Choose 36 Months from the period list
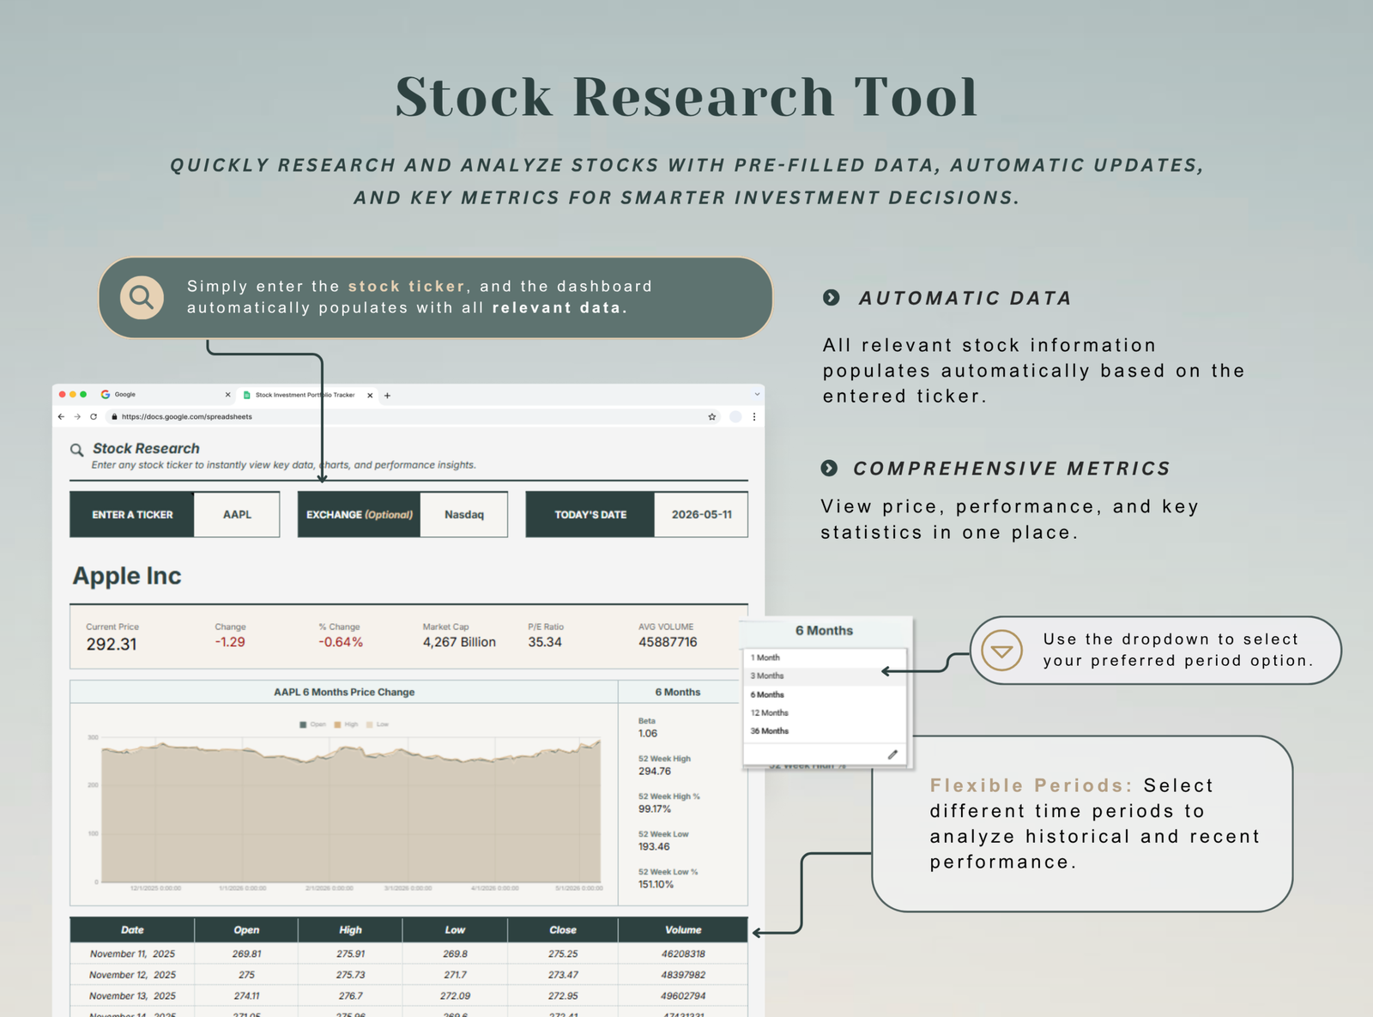Image resolution: width=1373 pixels, height=1017 pixels. point(824,731)
